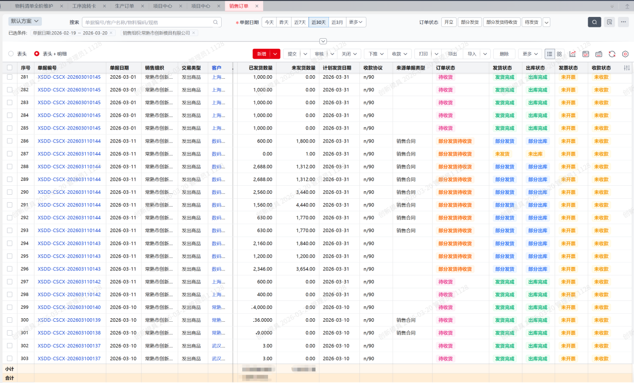Image resolution: width=634 pixels, height=383 pixels.
Task: Check the select-all header checkbox
Action: (x=9, y=68)
